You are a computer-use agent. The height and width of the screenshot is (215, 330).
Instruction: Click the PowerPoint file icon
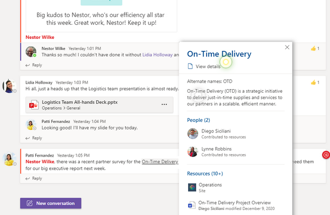[x=34, y=105]
